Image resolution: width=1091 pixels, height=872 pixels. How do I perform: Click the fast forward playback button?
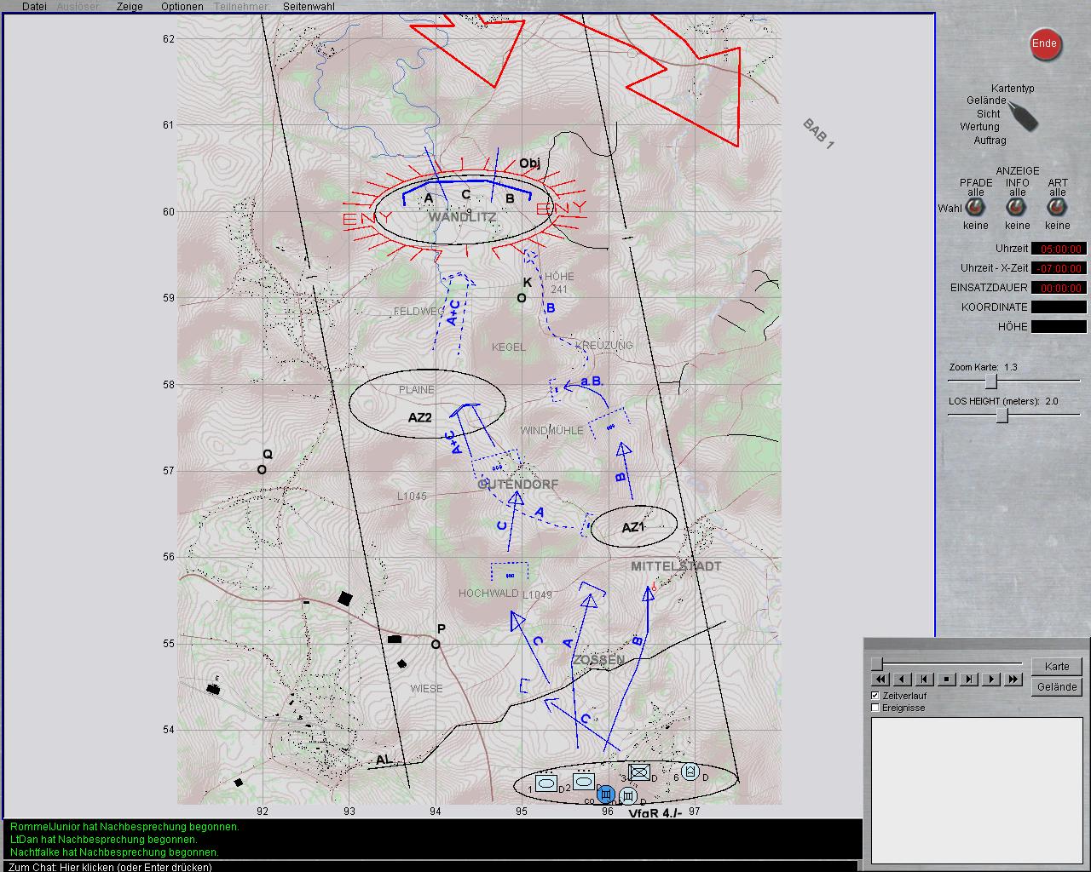[x=1013, y=679]
